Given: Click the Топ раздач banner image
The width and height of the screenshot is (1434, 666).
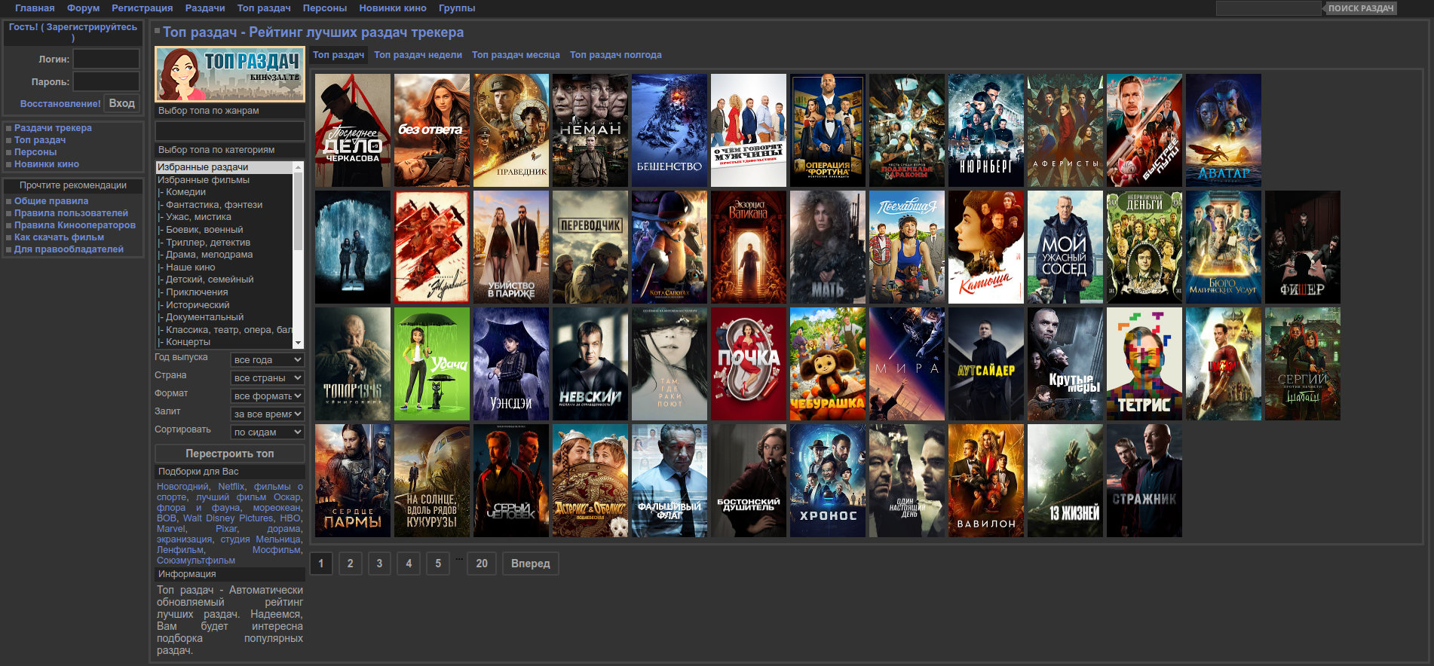Looking at the screenshot, I should pyautogui.click(x=230, y=74).
